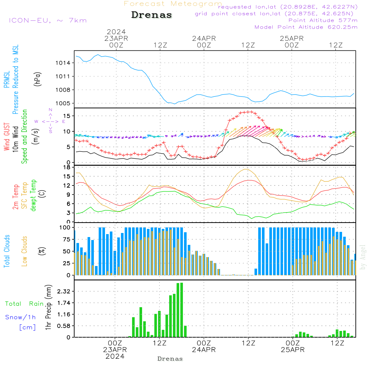
Task: Click the 'Forecast Meteogram' heading text
Action: tap(173, 4)
